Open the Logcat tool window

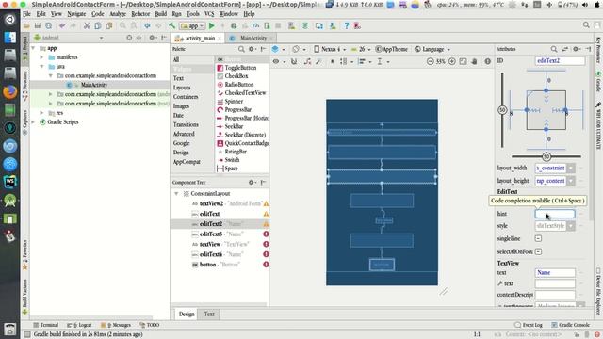pyautogui.click(x=79, y=325)
